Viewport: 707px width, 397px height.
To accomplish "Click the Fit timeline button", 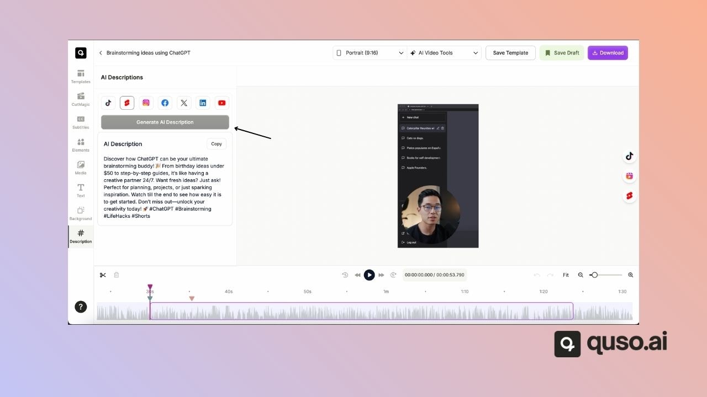I will (x=566, y=275).
